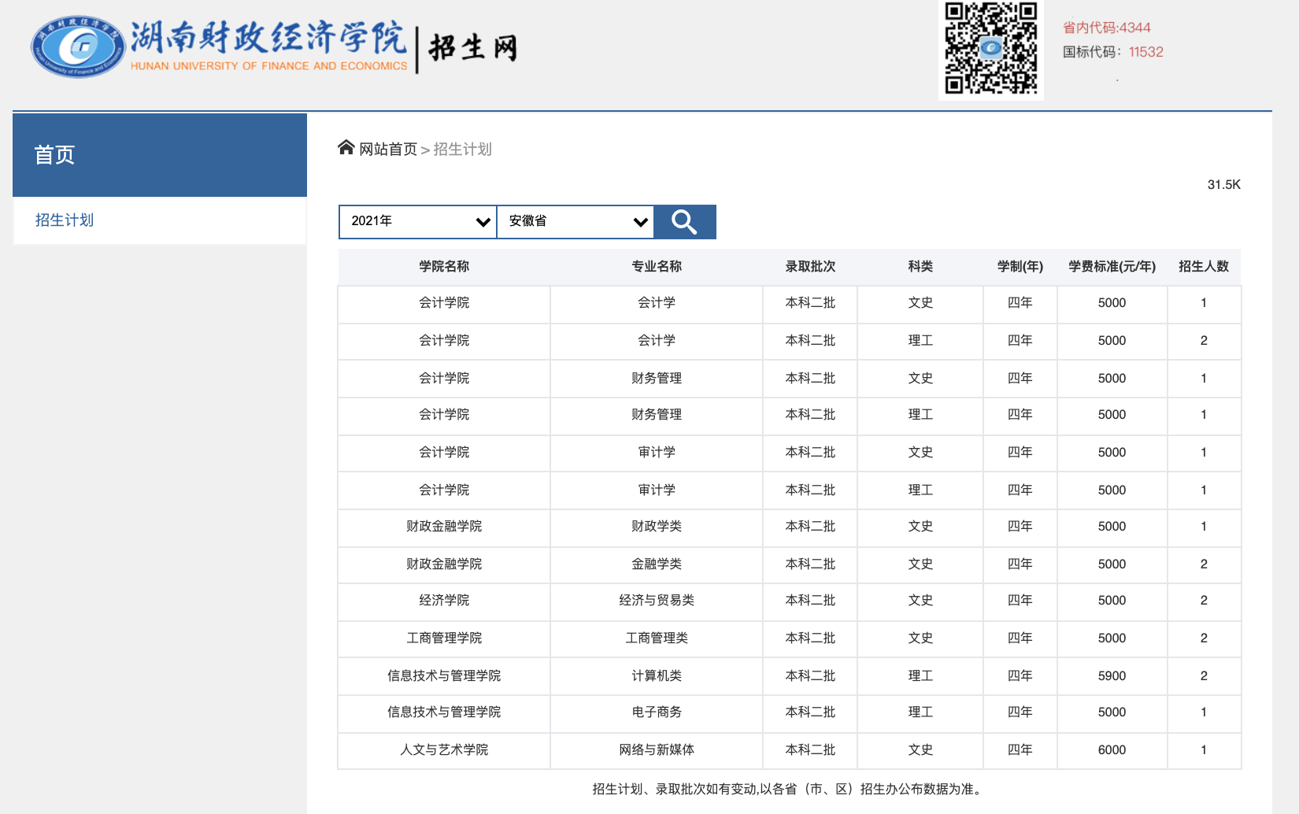This screenshot has width=1299, height=814.
Task: Select the 计算机类 major cell
Action: click(657, 676)
